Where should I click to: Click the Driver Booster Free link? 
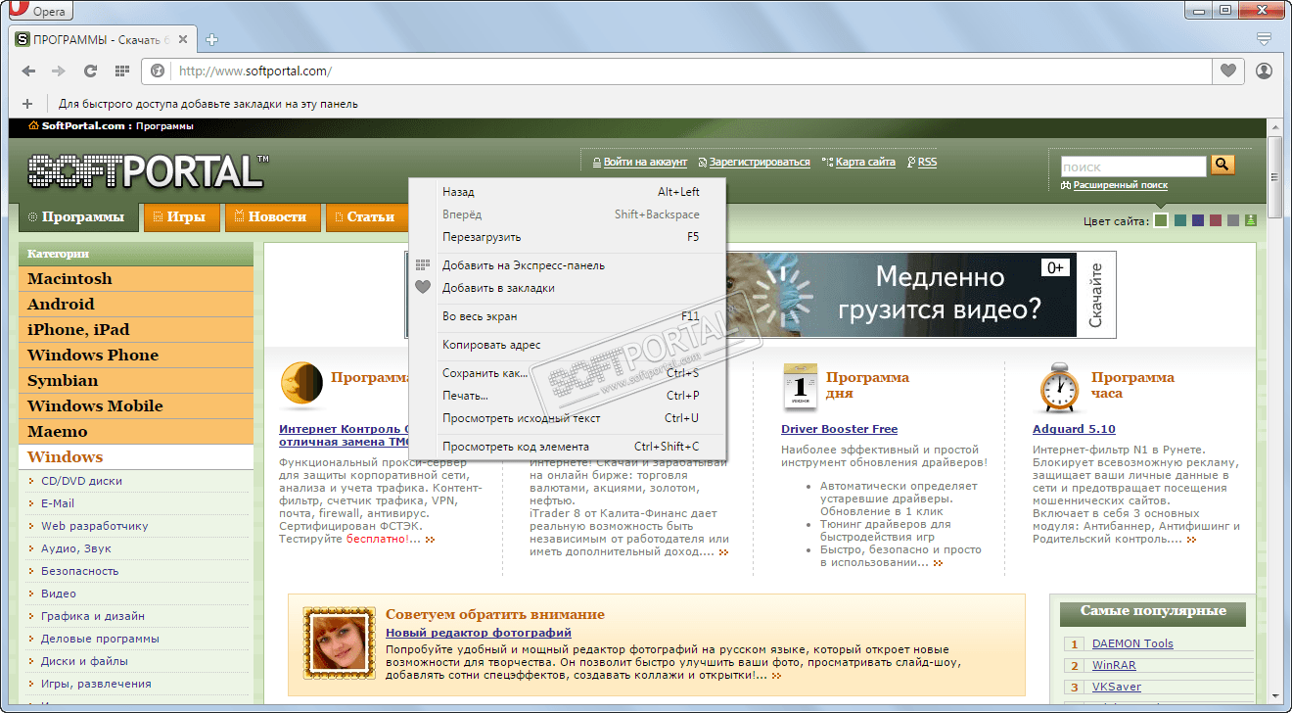[840, 429]
